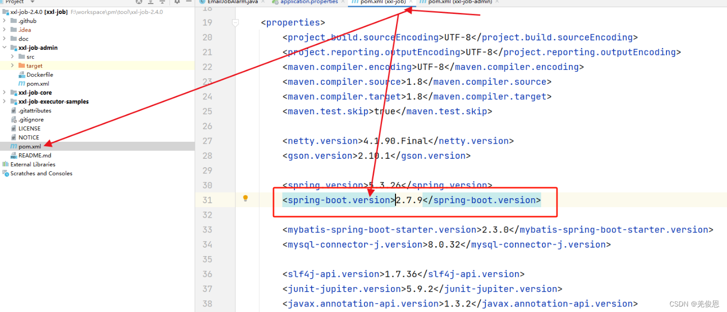Screen dimensions: 727x312
Task: Place cursor in maven.compiler.encoding line
Action: click(433, 67)
